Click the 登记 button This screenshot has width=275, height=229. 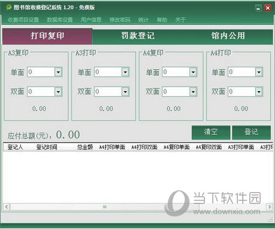pyautogui.click(x=251, y=132)
